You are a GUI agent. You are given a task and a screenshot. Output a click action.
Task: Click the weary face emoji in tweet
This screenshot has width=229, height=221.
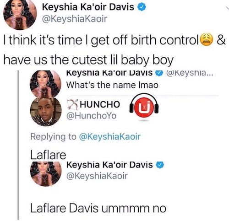206,39
